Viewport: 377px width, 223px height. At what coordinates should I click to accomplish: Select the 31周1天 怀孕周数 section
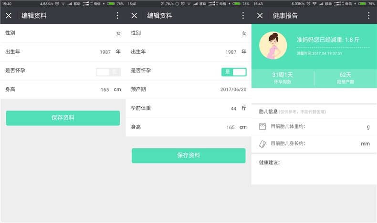[283, 78]
